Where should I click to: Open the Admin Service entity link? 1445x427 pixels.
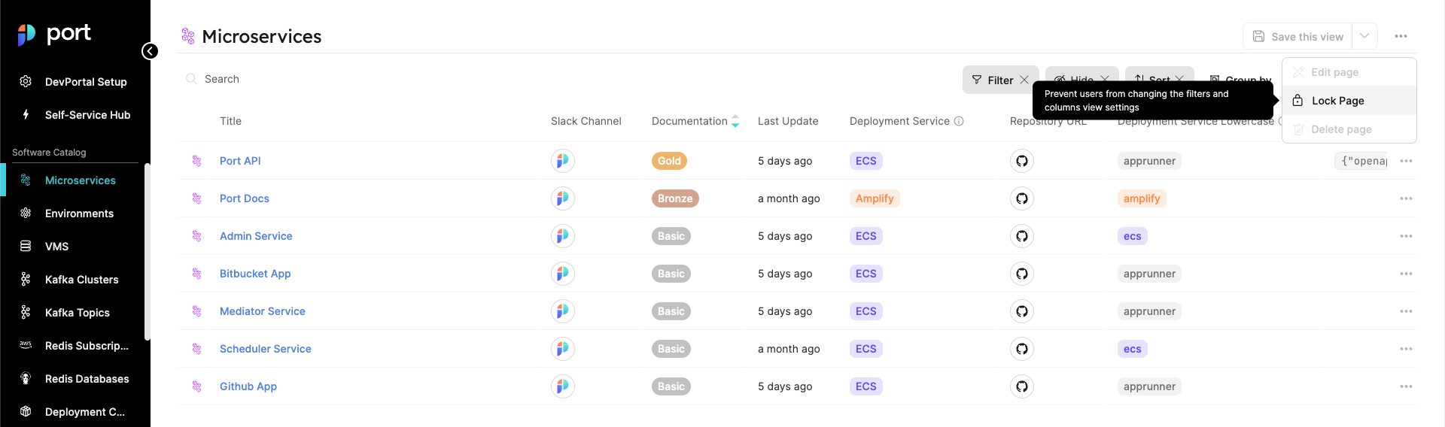(256, 236)
